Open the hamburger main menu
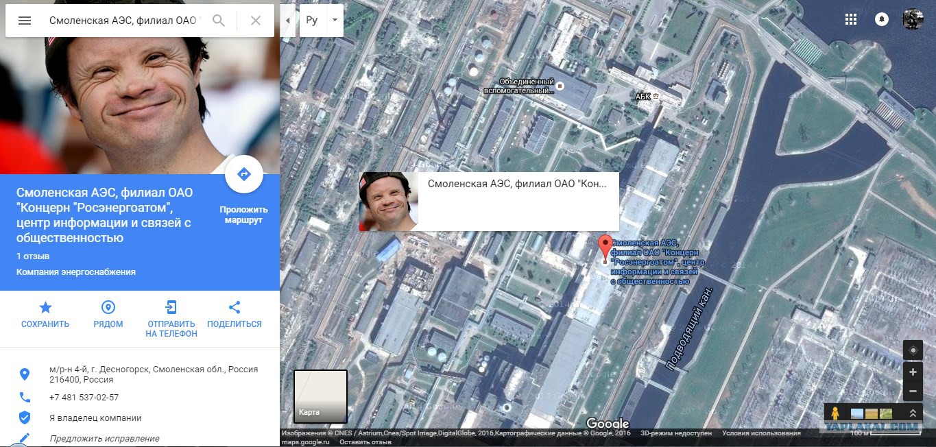 (25, 21)
